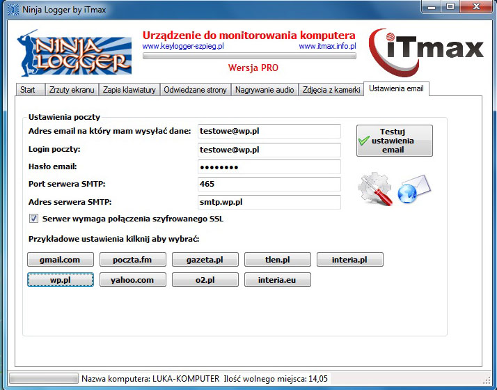Click the globe and envelope email icon
This screenshot has width=497, height=390.
tap(414, 189)
